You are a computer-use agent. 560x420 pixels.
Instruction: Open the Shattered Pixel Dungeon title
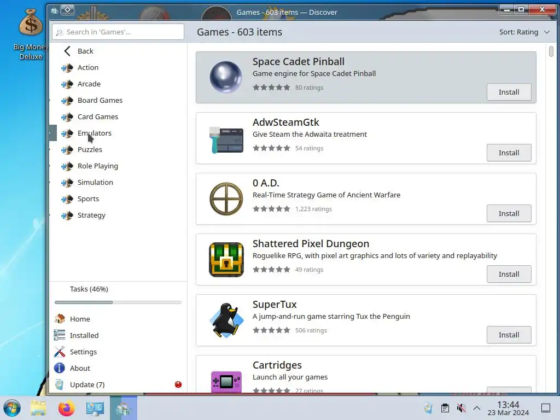click(x=311, y=243)
